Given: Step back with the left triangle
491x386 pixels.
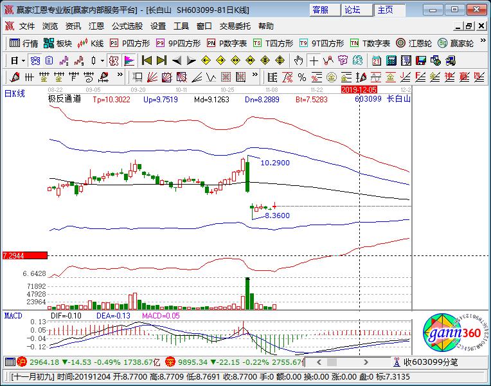Looking at the screenshot, I should (x=176, y=60).
